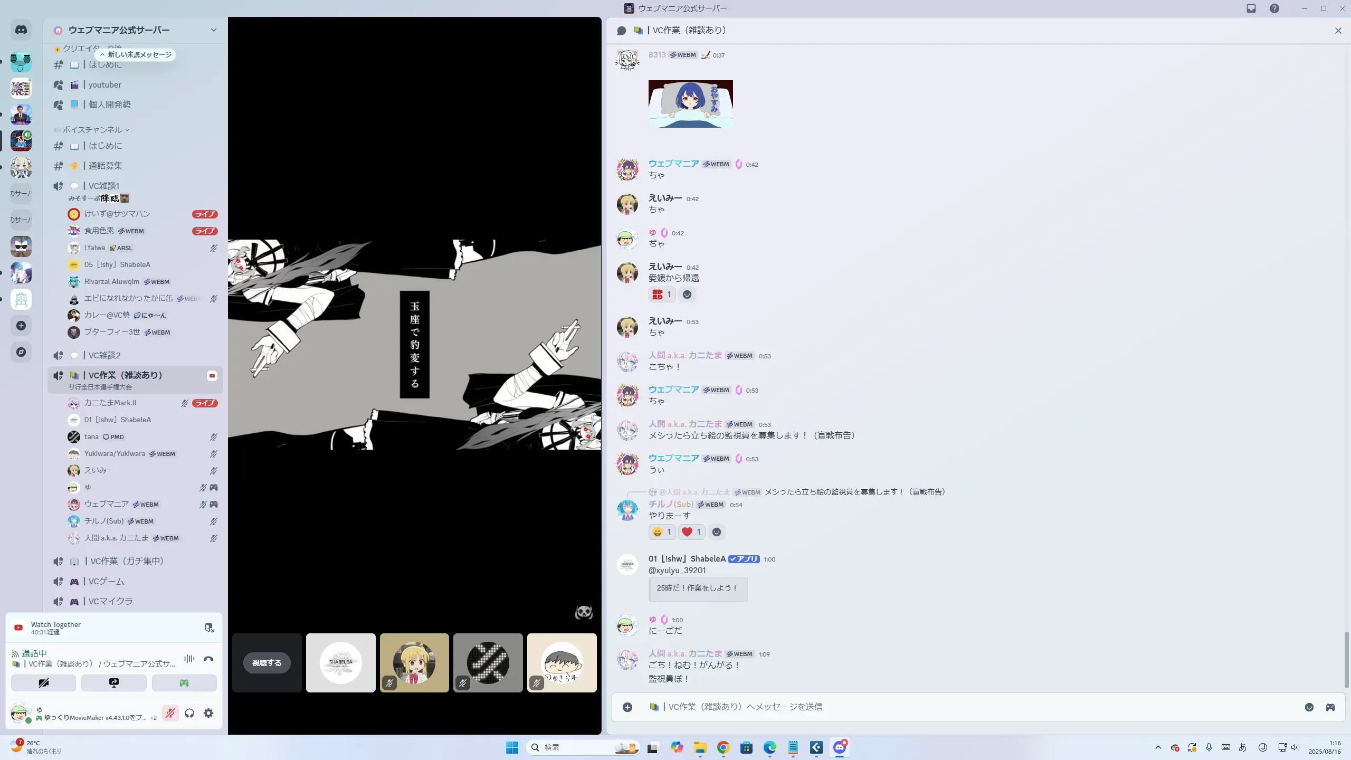Click the add a server plus icon

click(x=21, y=326)
